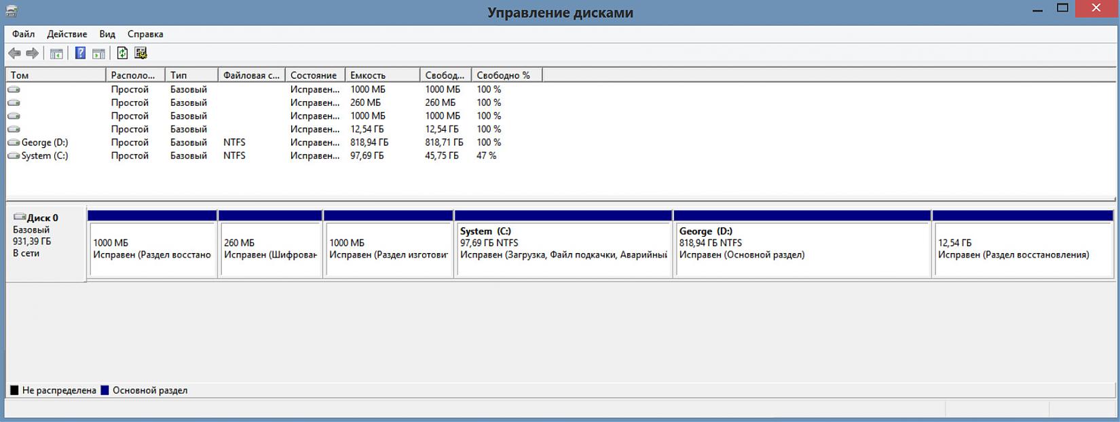Select George (D:) name in volume list
The image size is (1120, 422).
coord(45,142)
